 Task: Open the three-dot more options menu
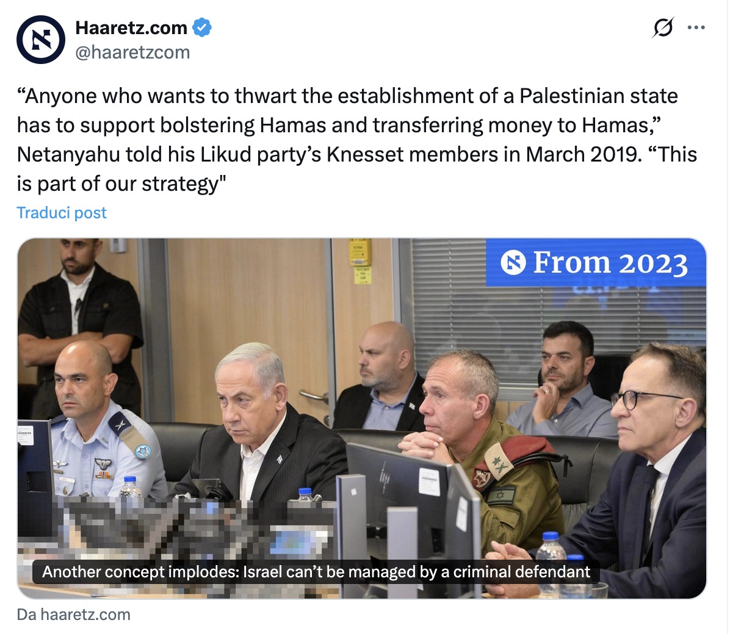pos(696,27)
